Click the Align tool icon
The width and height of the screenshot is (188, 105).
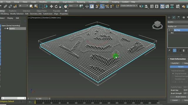[146, 6]
